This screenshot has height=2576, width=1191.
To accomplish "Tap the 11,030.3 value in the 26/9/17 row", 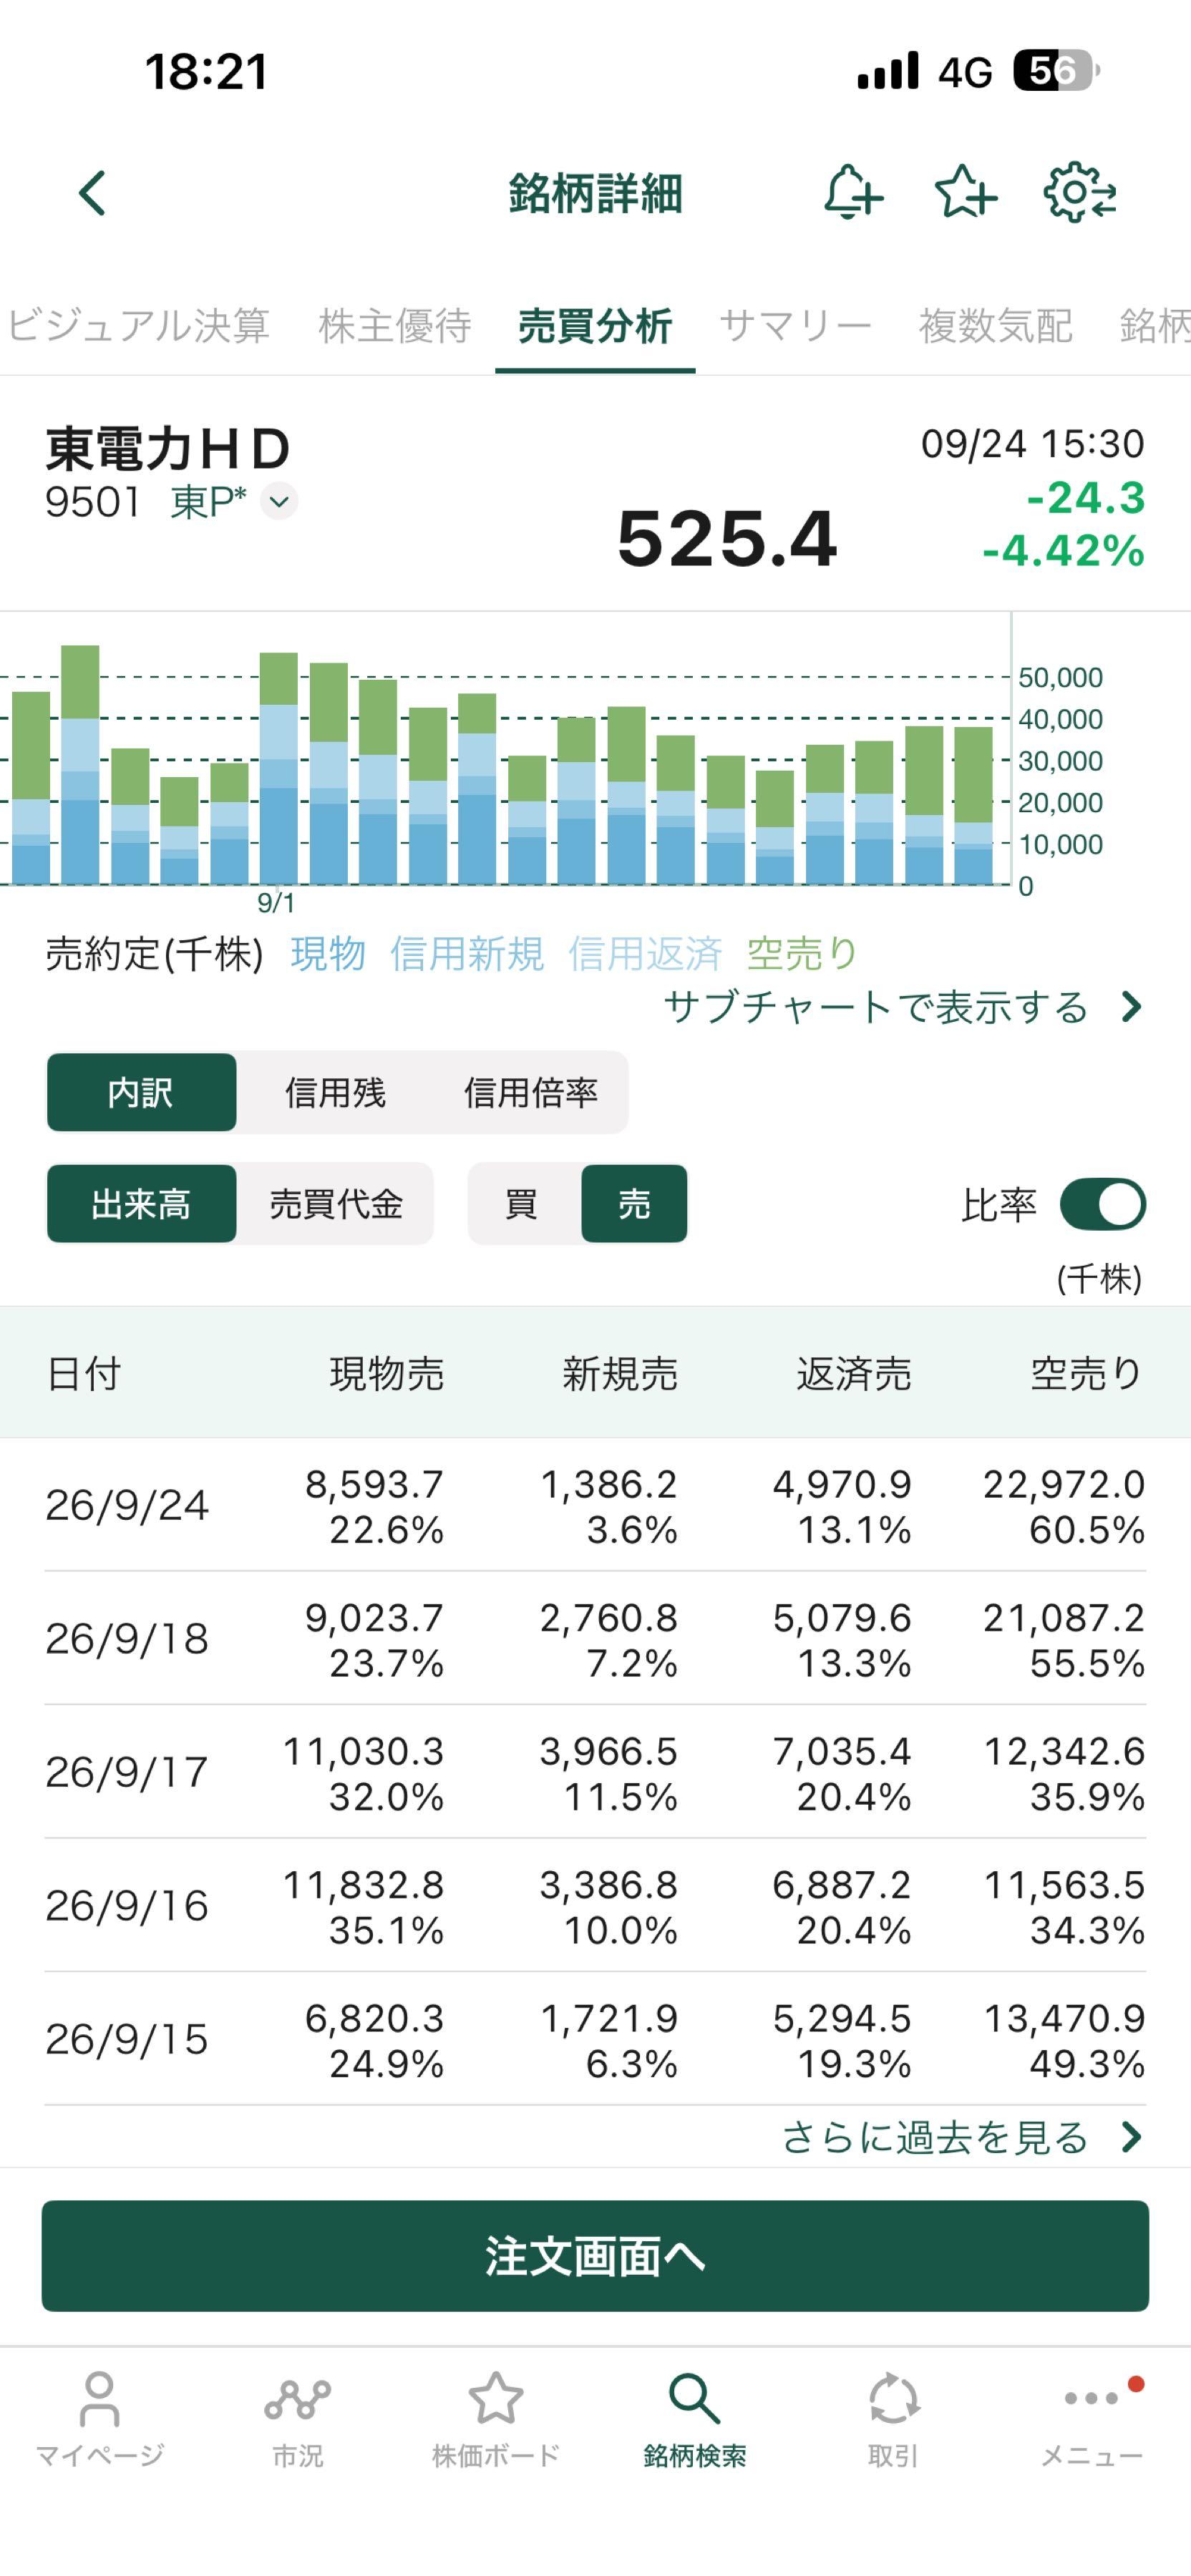I will pos(363,1751).
